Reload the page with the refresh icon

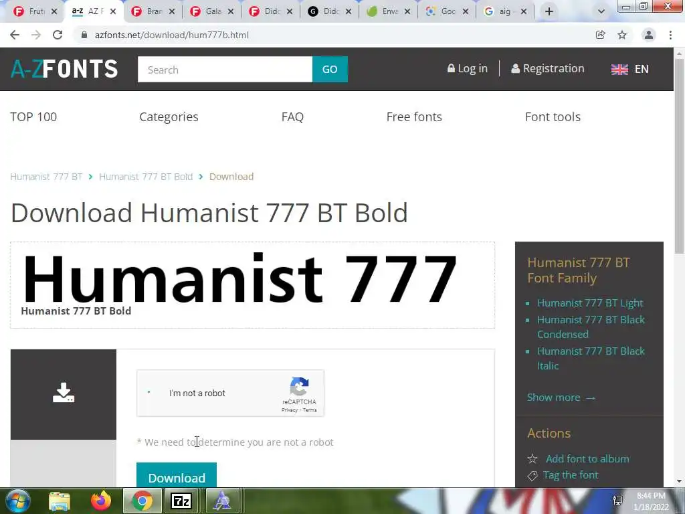click(58, 35)
